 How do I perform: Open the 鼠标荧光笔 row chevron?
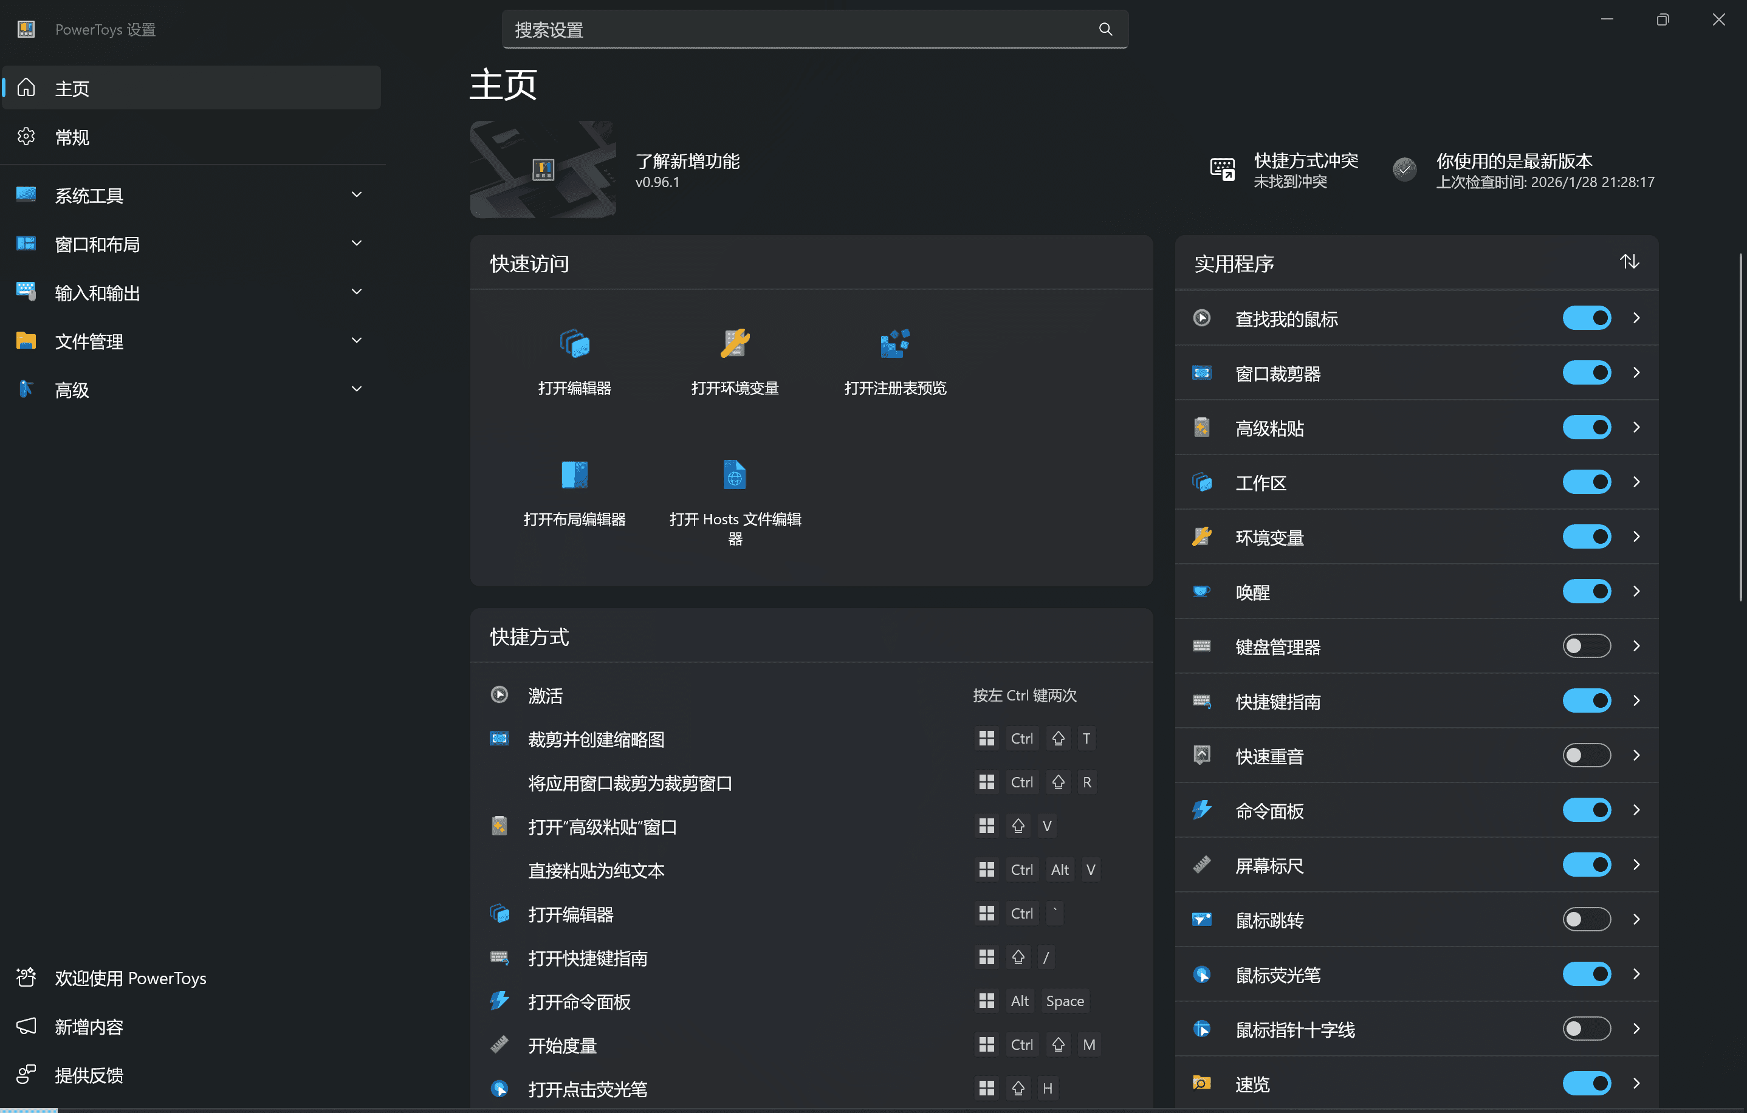1636,974
